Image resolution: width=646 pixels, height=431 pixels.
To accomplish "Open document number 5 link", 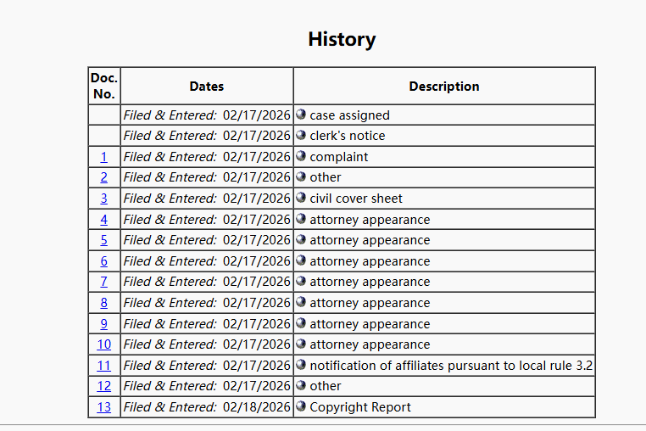I will [104, 240].
